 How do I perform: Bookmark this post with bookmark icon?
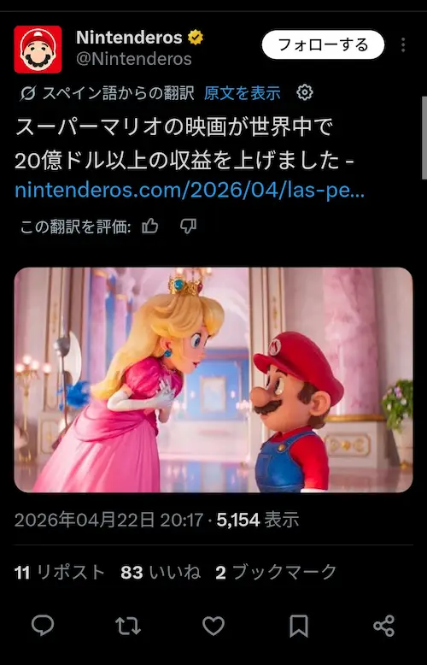(x=299, y=626)
